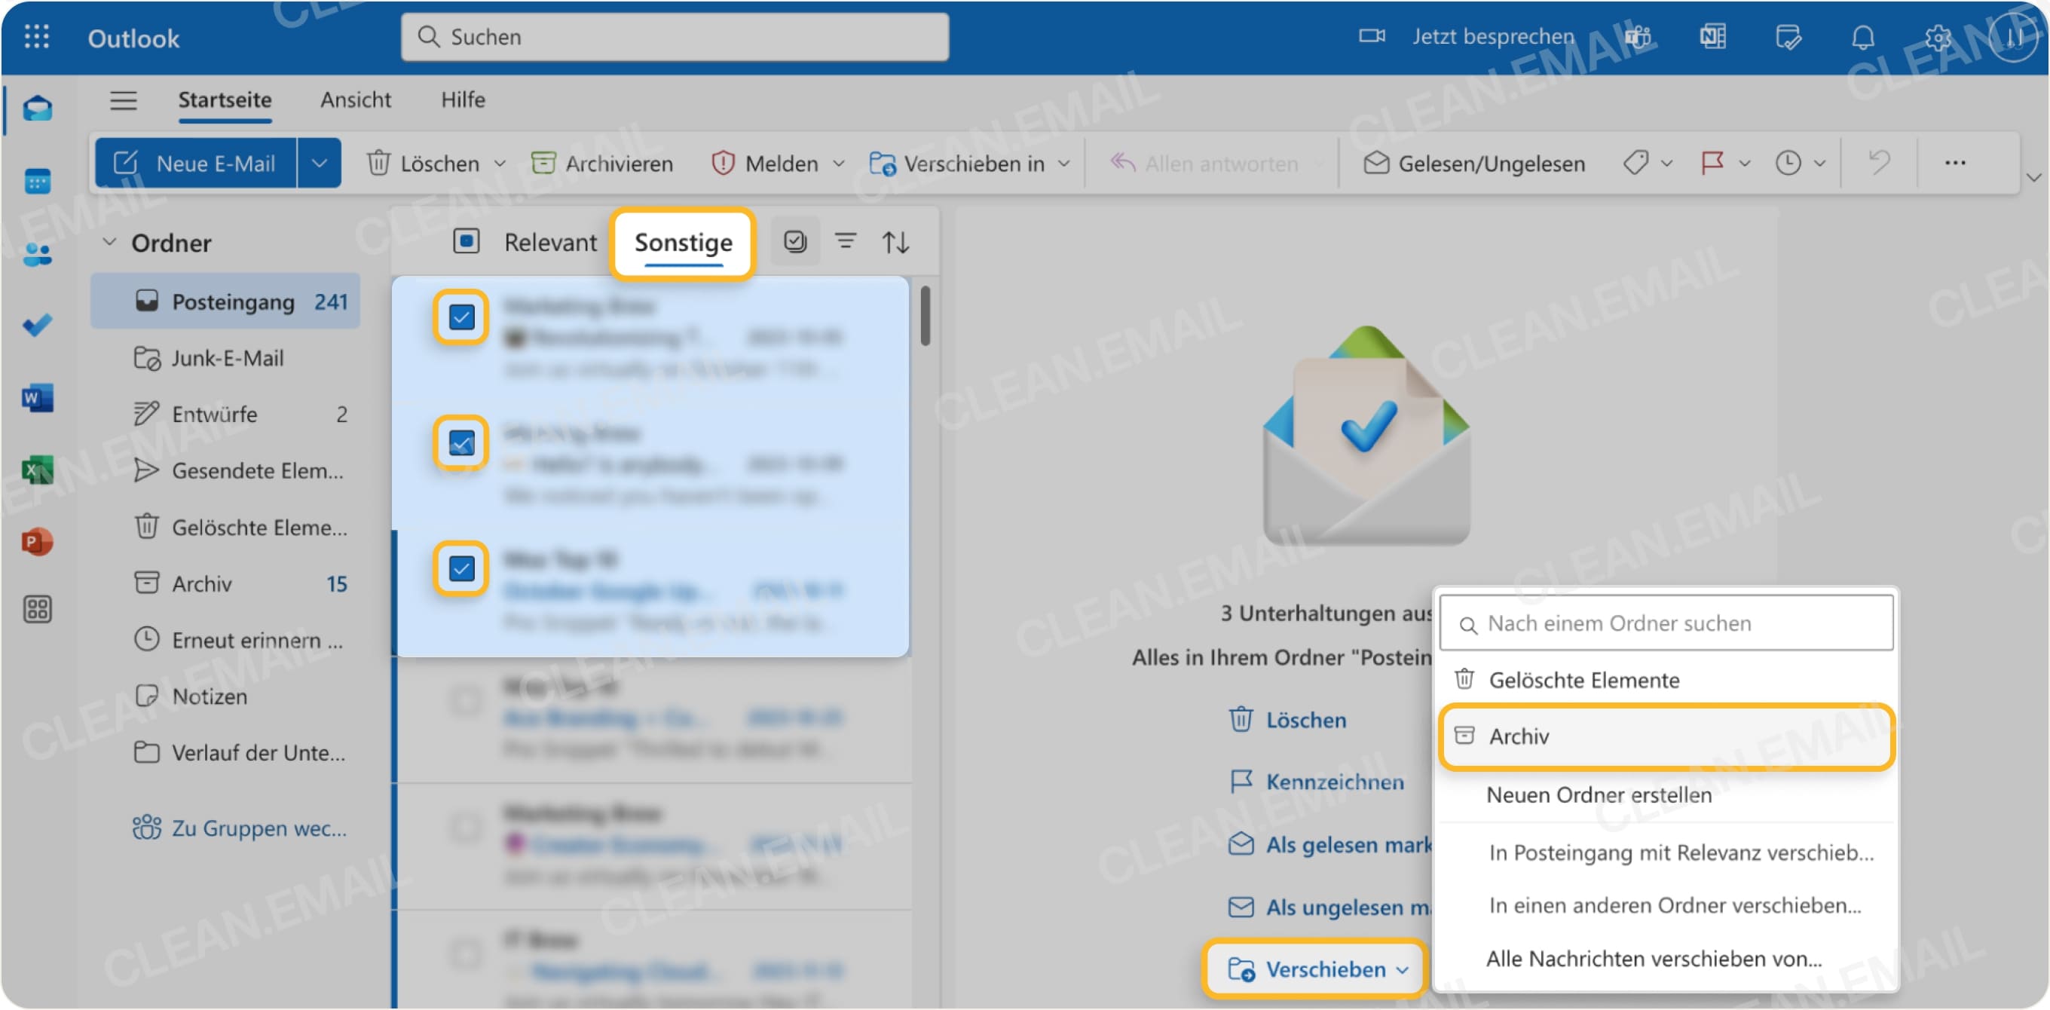Open My Day note icon

tap(1788, 38)
